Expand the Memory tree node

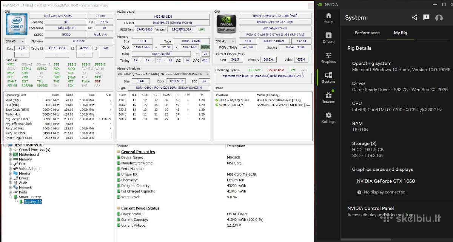10,159
